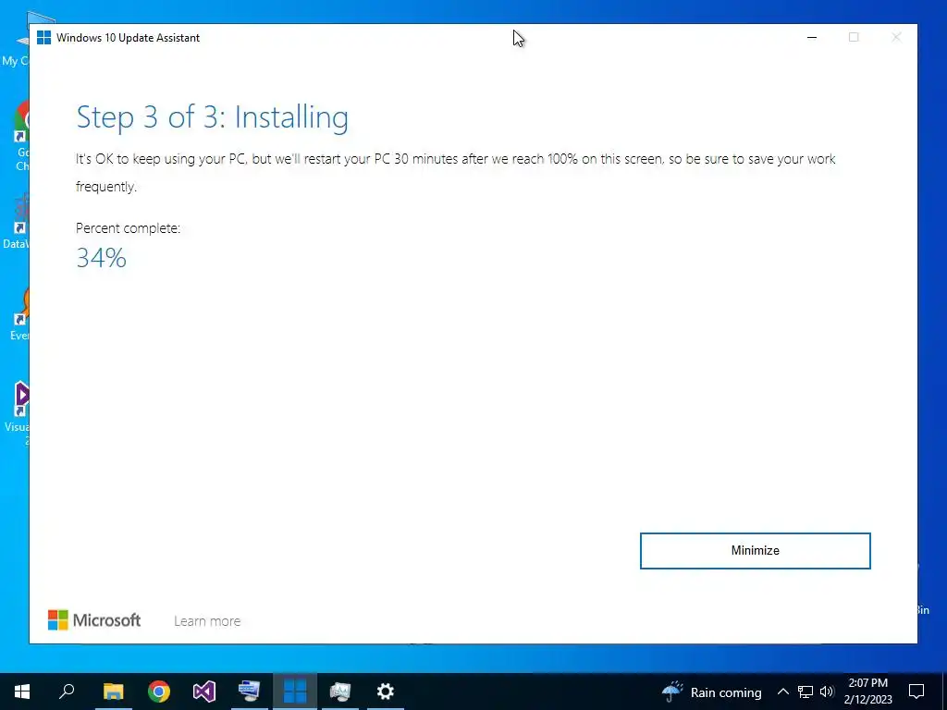Select the Windows Update Assistant taskbar icon
The width and height of the screenshot is (947, 710).
point(295,692)
